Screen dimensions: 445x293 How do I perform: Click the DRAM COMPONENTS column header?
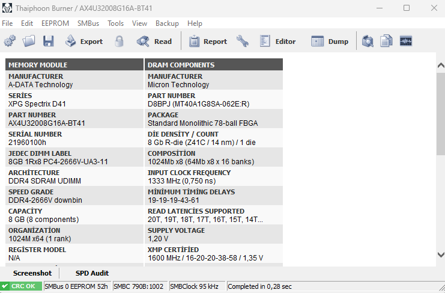pyautogui.click(x=214, y=65)
